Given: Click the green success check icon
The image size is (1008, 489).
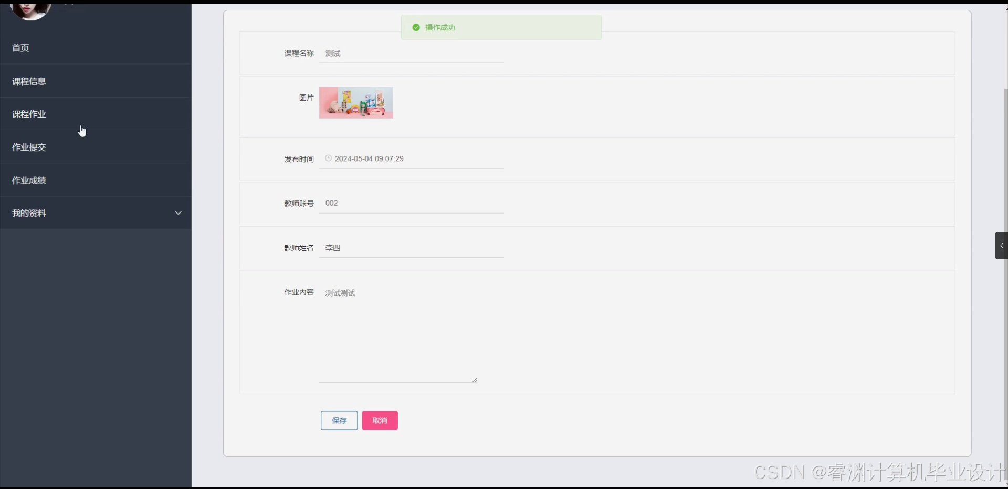Looking at the screenshot, I should click(416, 27).
